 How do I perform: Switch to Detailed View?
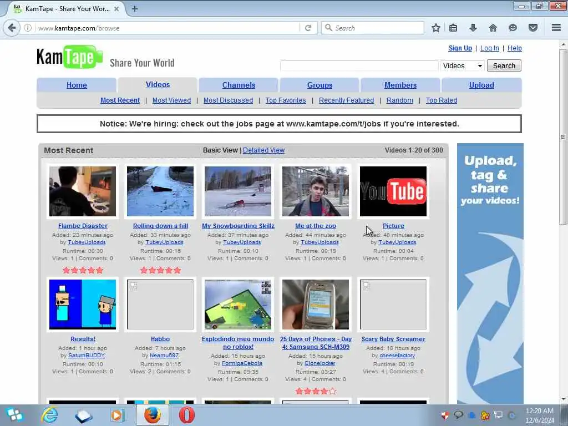click(263, 150)
